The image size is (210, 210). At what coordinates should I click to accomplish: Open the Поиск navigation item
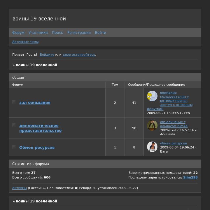(57, 33)
